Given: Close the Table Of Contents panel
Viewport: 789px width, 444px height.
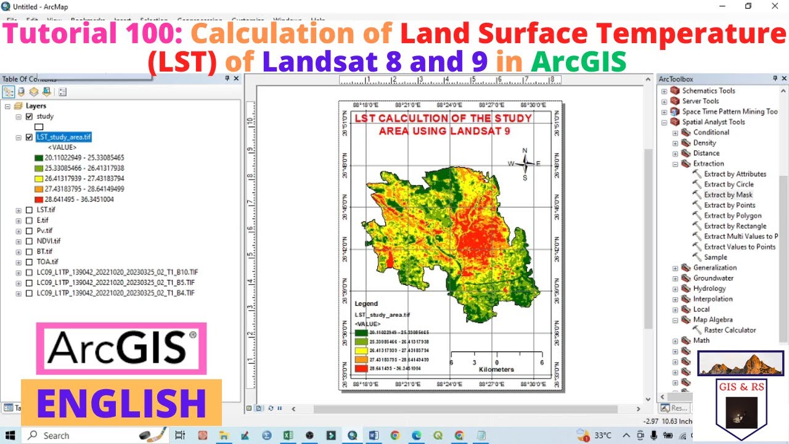Looking at the screenshot, I should (236, 79).
